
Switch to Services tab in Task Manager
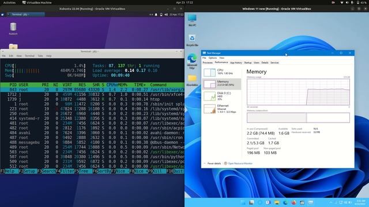pos(274,63)
